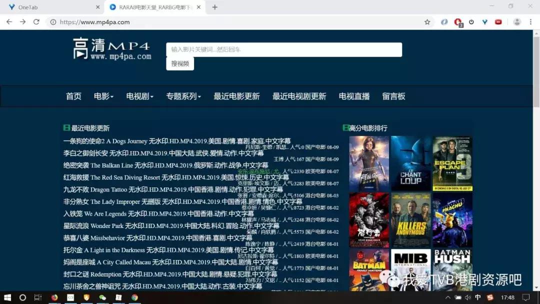This screenshot has width=540, height=304.
Task: Select 首页 in the site navigation
Action: [x=73, y=96]
